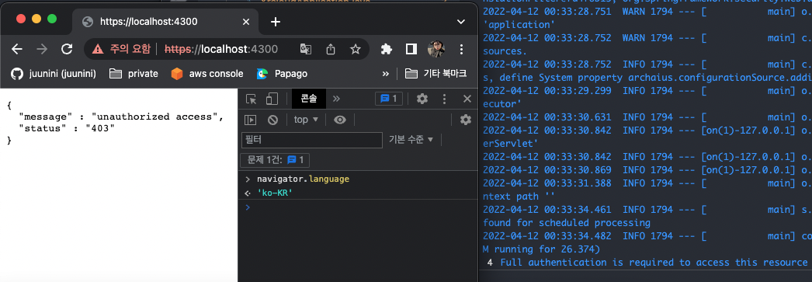Select the 콘솔 tab in DevTools
The width and height of the screenshot is (812, 282).
pyautogui.click(x=309, y=99)
